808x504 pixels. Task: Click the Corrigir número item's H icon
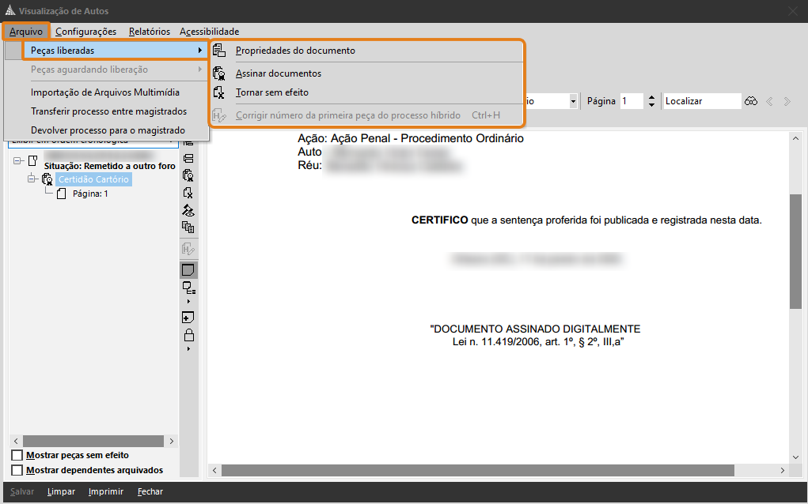pos(219,115)
